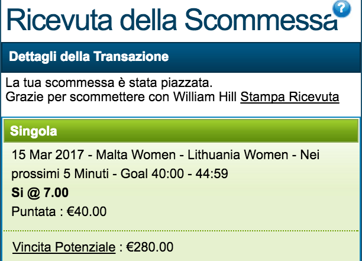This screenshot has height=261, width=362.
Task: Click the word Ricevuta in Stampa link
Action: [314, 97]
